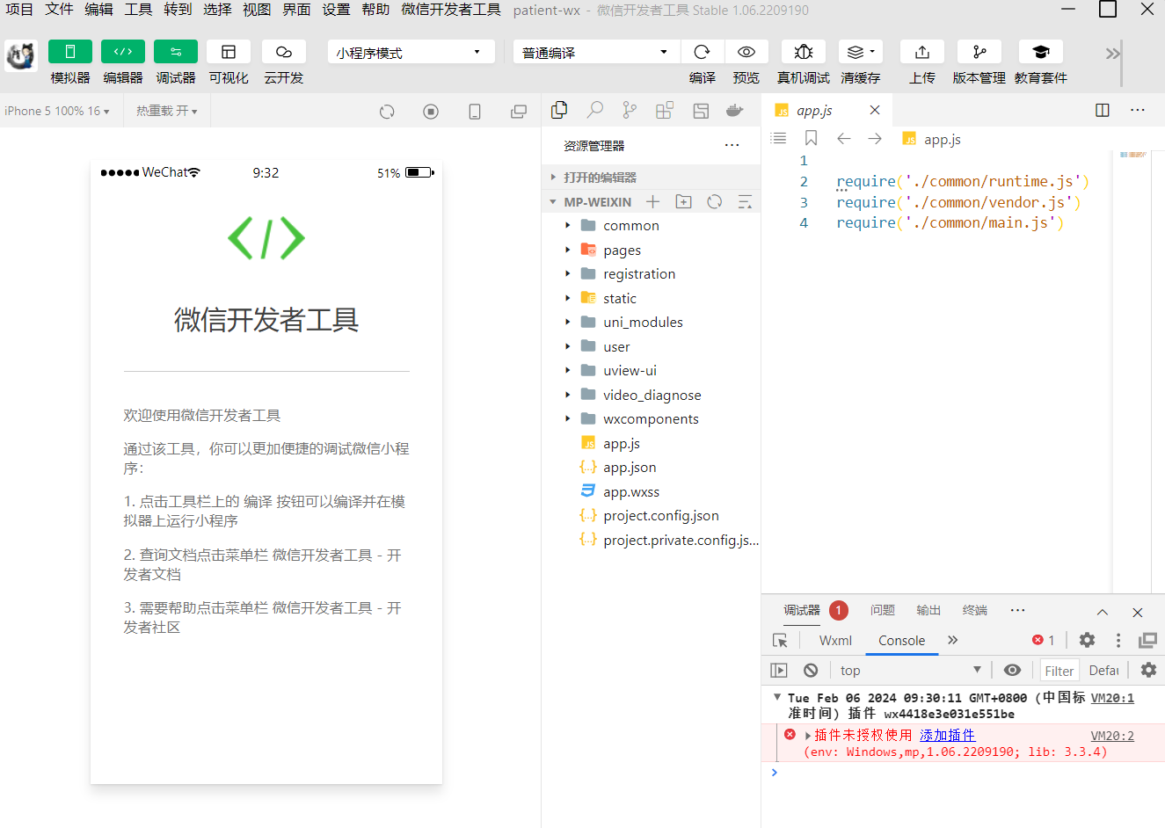Refresh the simulator
The width and height of the screenshot is (1165, 828).
(x=387, y=112)
